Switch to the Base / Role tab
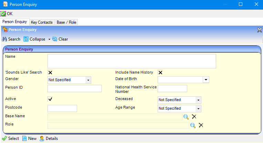The height and width of the screenshot is (143, 263). (67, 22)
